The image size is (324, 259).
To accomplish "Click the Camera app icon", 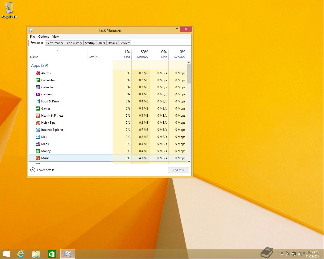I will (38, 94).
